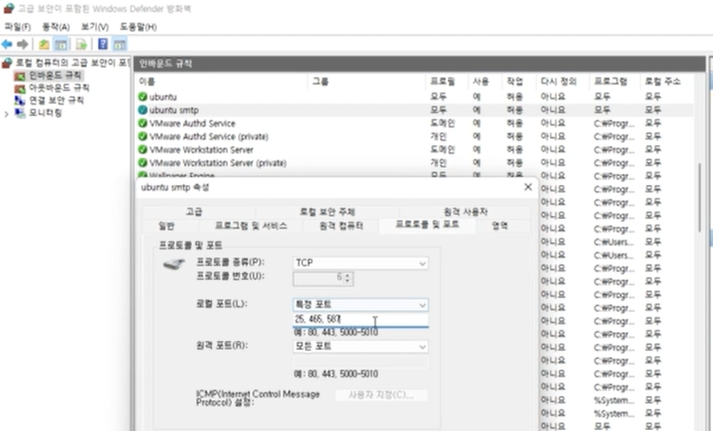Select the root 로컬 컴퓨터 firewall tree node

(x=73, y=62)
